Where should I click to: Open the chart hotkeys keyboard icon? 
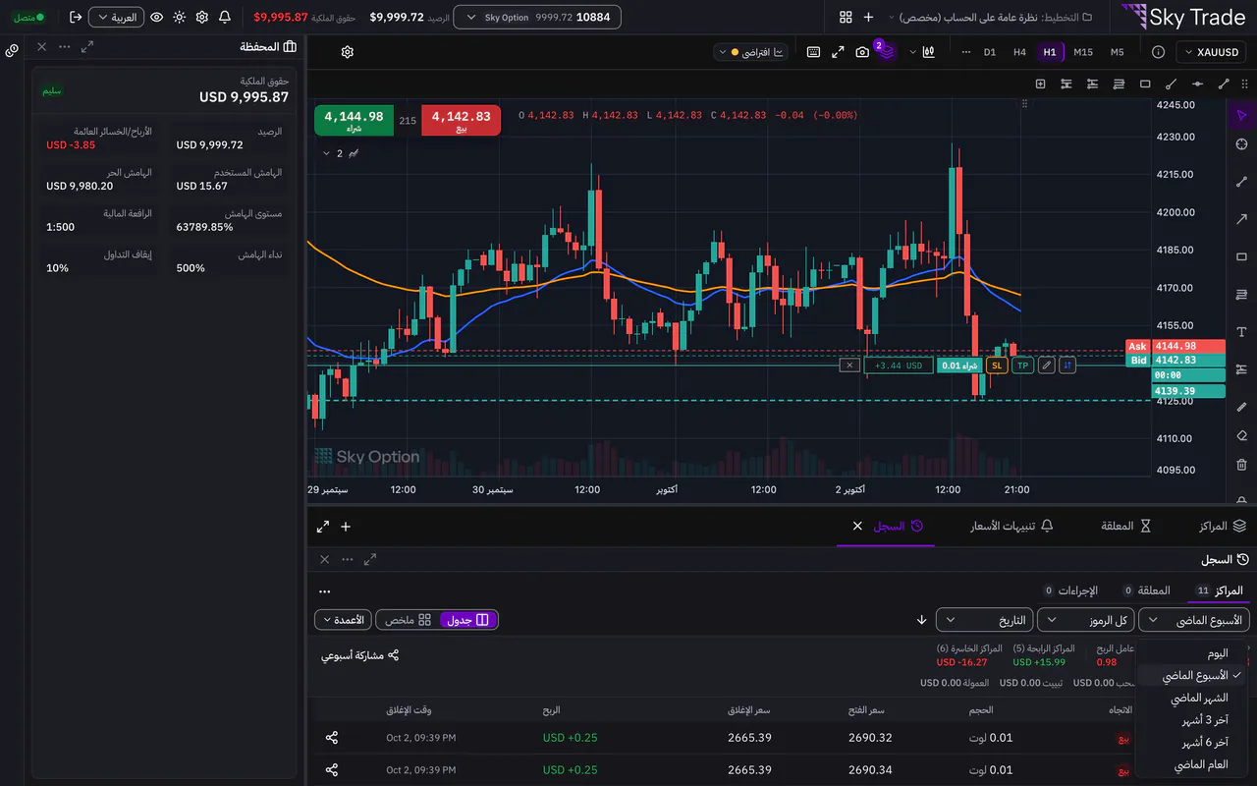click(x=813, y=52)
